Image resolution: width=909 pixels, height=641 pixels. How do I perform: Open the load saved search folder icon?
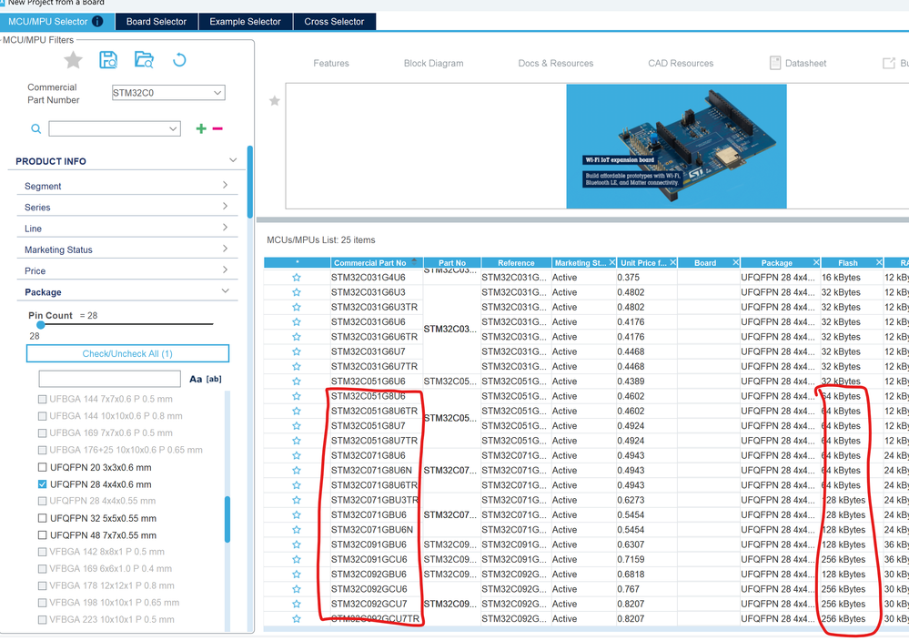144,60
